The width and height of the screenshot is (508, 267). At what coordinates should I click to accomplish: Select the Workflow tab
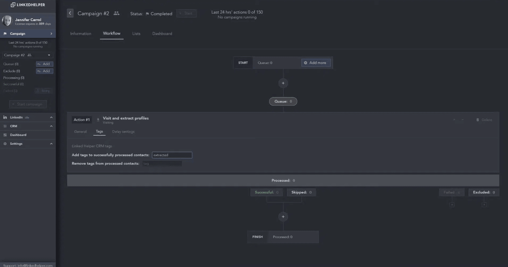tap(112, 33)
